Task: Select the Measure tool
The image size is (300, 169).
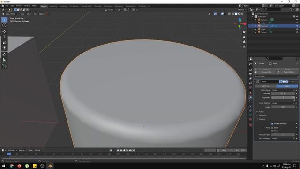Action: point(4,60)
